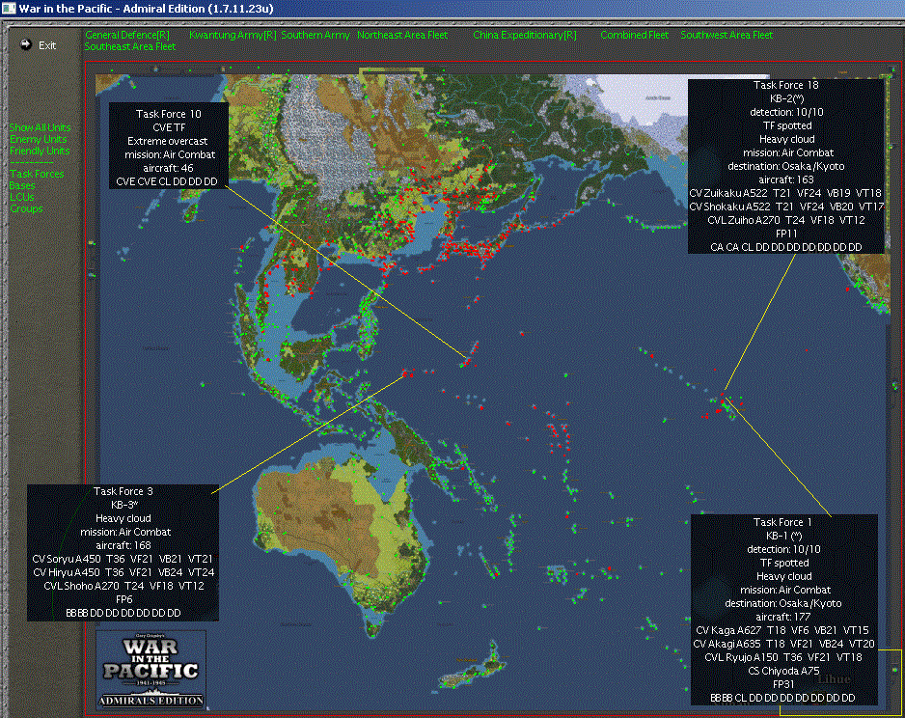This screenshot has height=718, width=905.
Task: Click 'CVE TF' name in Task Force 10
Action: click(x=167, y=127)
